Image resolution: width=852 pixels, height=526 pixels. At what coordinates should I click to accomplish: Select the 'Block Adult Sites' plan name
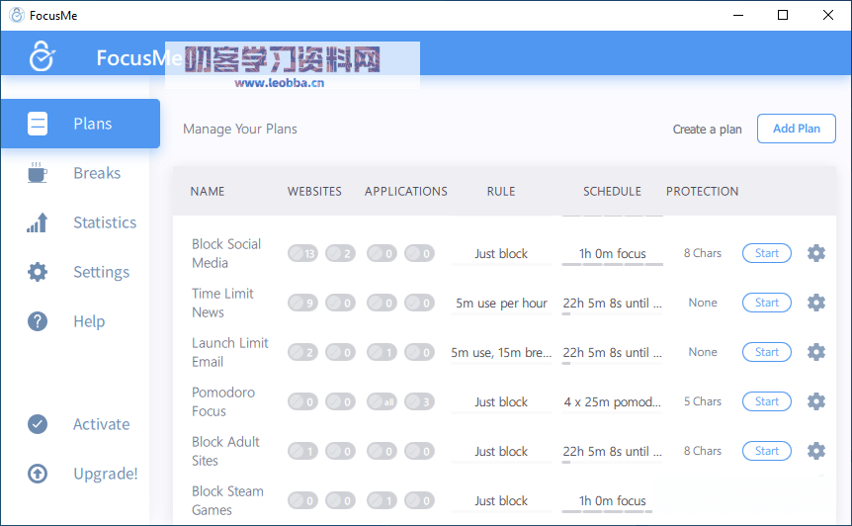click(x=225, y=451)
